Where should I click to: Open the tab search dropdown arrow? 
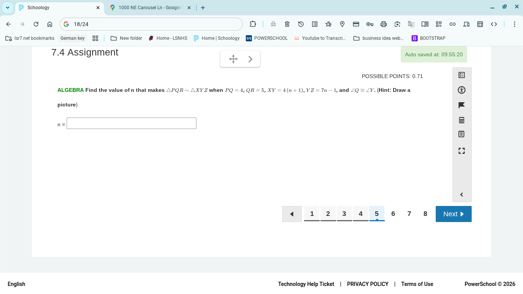7,7
